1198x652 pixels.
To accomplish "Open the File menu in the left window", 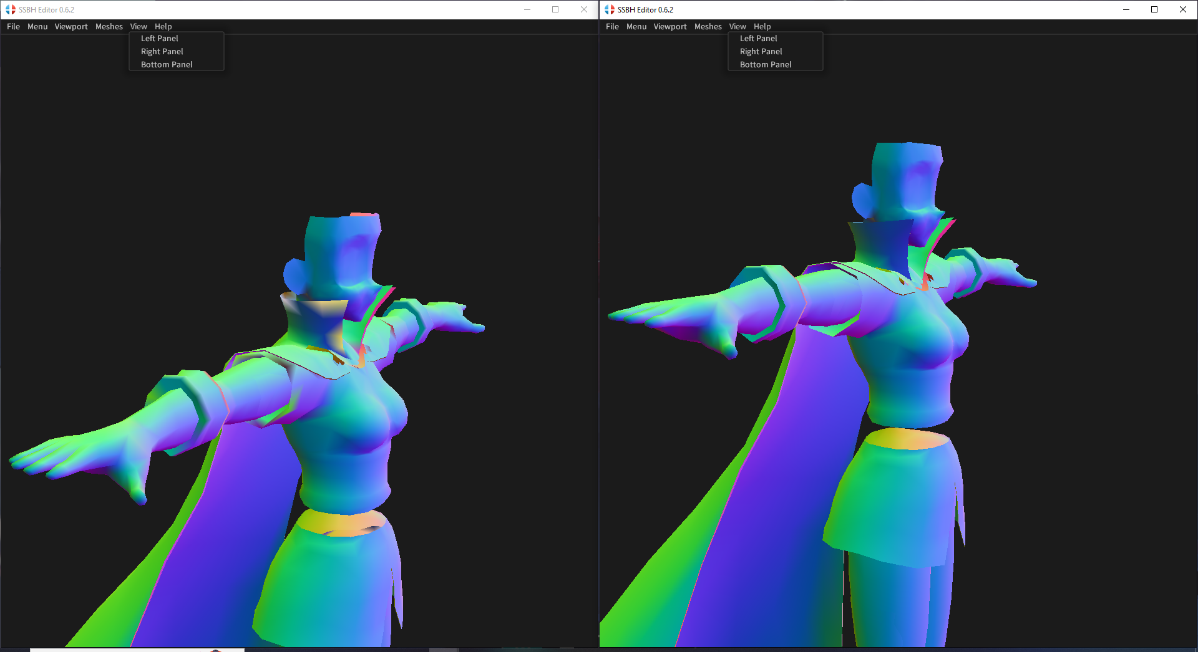I will [12, 26].
